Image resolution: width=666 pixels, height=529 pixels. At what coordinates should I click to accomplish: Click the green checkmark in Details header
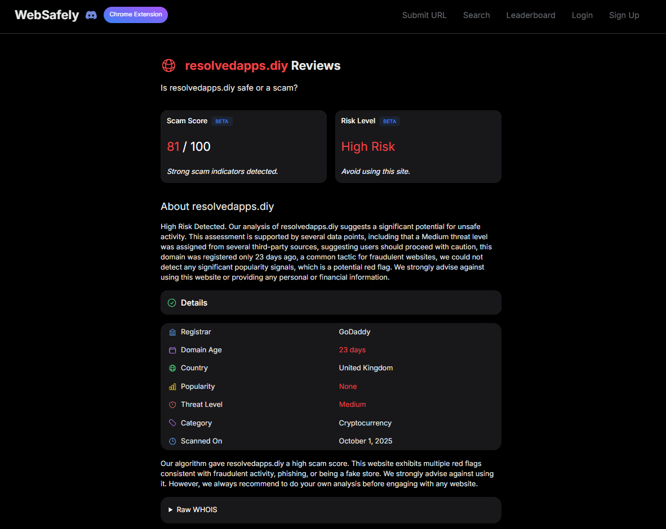(x=171, y=303)
